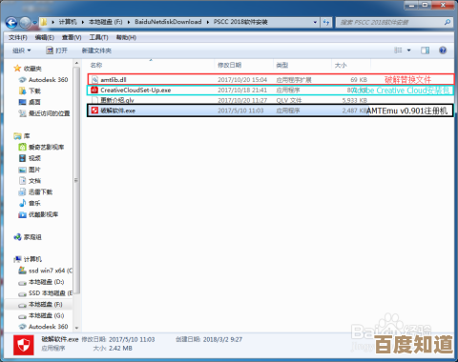The width and height of the screenshot is (458, 362).
Task: Open SSD 本地磁盘 (E drive
Action: (51, 292)
